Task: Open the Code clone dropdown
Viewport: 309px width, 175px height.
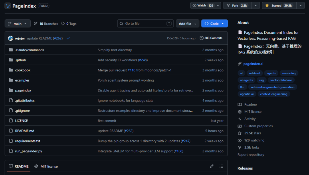Action: tap(214, 24)
